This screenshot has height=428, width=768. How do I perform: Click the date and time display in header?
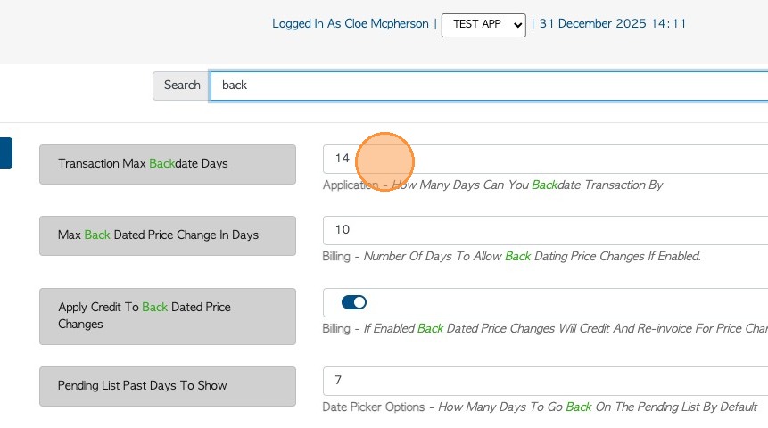[x=613, y=24]
